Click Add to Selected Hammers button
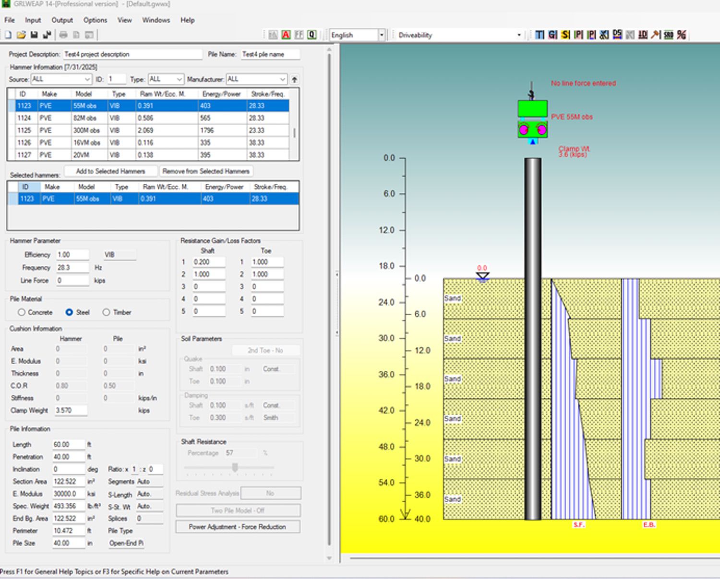The width and height of the screenshot is (720, 579). click(x=110, y=171)
